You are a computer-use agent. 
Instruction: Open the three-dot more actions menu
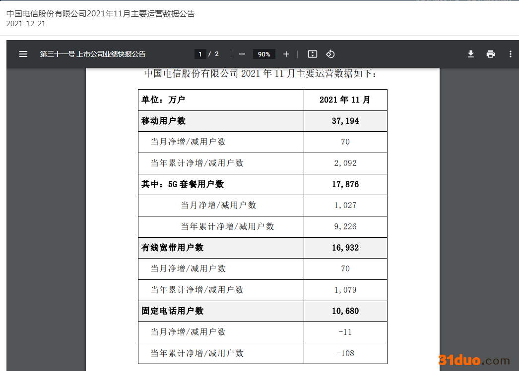click(x=511, y=54)
